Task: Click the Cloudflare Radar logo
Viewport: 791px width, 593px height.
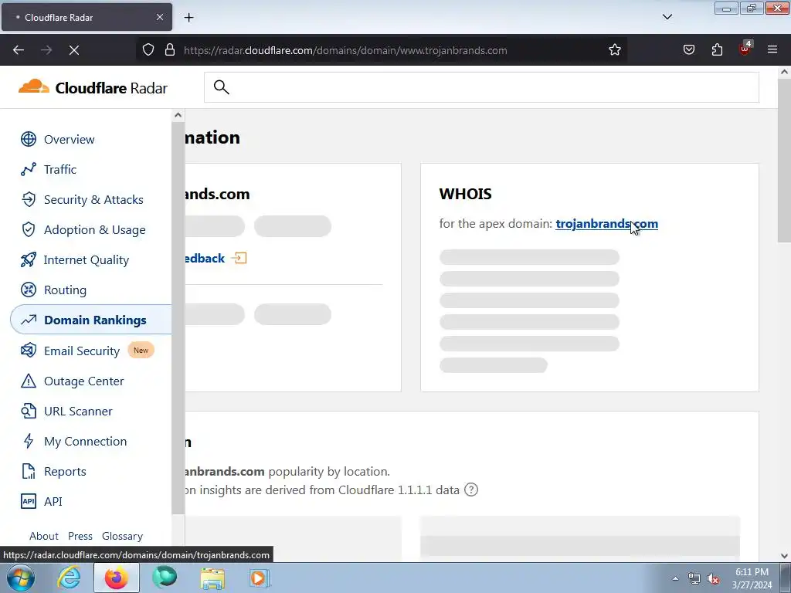Action: coord(93,88)
